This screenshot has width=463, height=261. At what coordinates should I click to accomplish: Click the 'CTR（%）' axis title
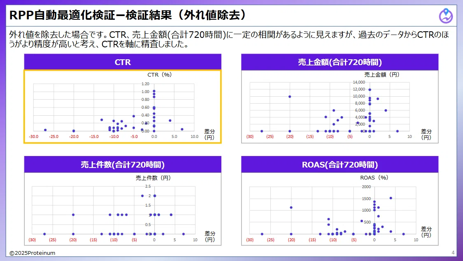[159, 75]
